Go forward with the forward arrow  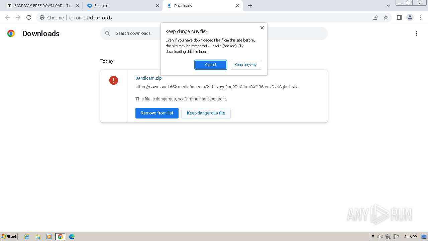coord(18,17)
